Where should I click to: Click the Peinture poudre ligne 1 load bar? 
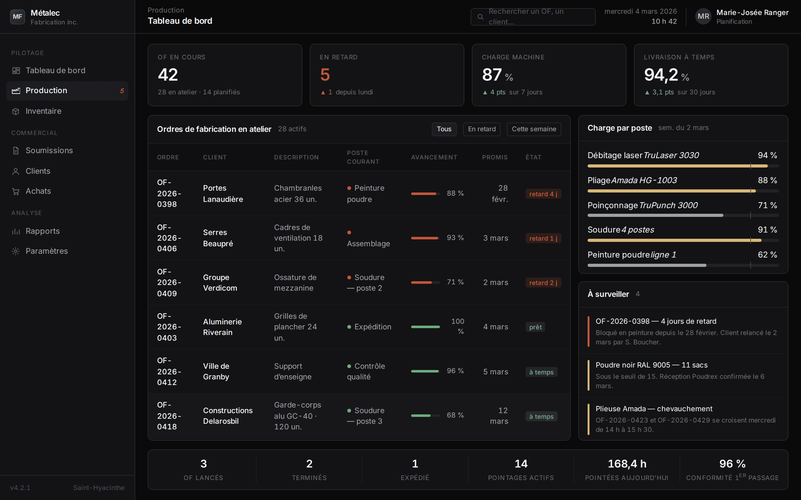click(x=683, y=265)
